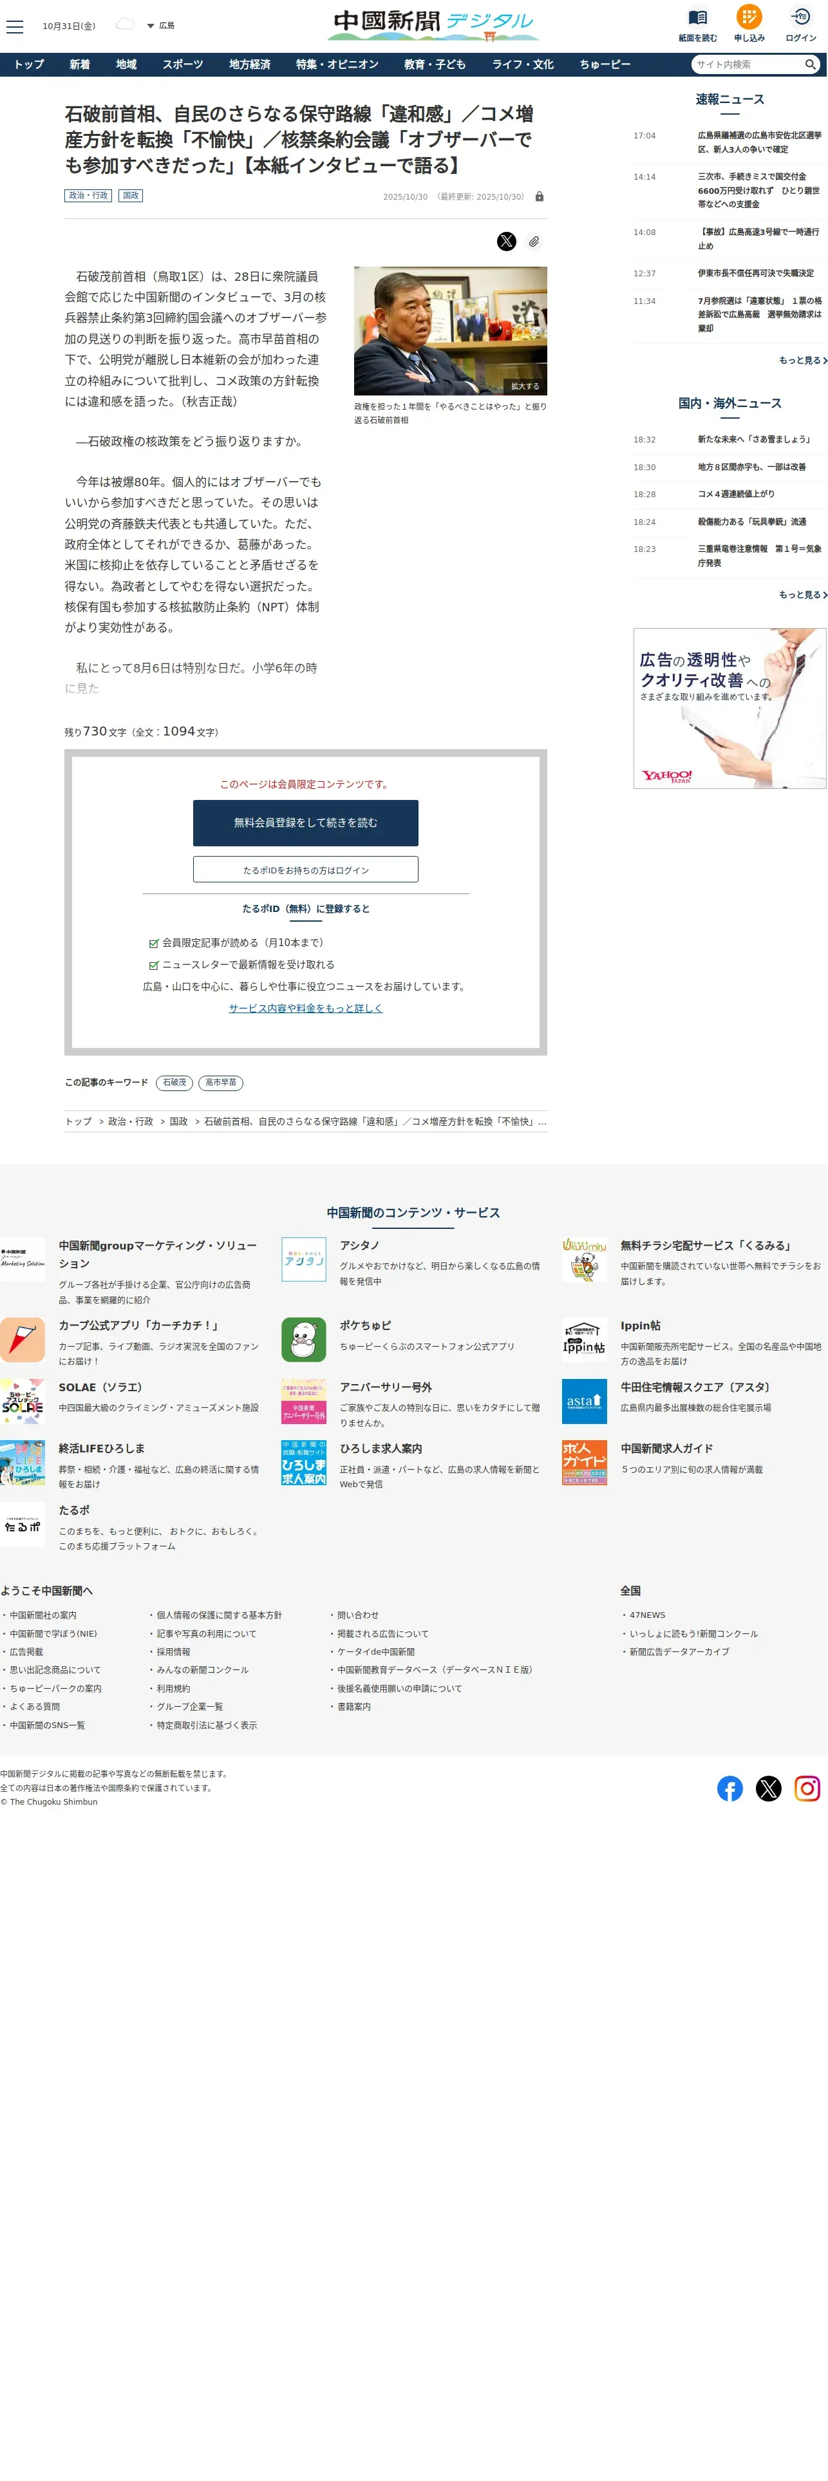Viewport: 828px width, 2481px height.
Task: Select the 地方経済 nav item
Action: click(249, 64)
